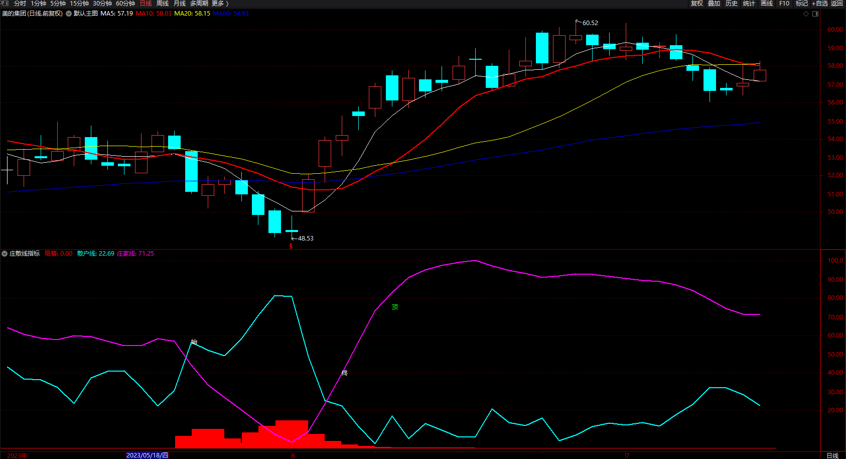Click the 2023/05/18/四 date label
The image size is (846, 459).
(x=147, y=455)
